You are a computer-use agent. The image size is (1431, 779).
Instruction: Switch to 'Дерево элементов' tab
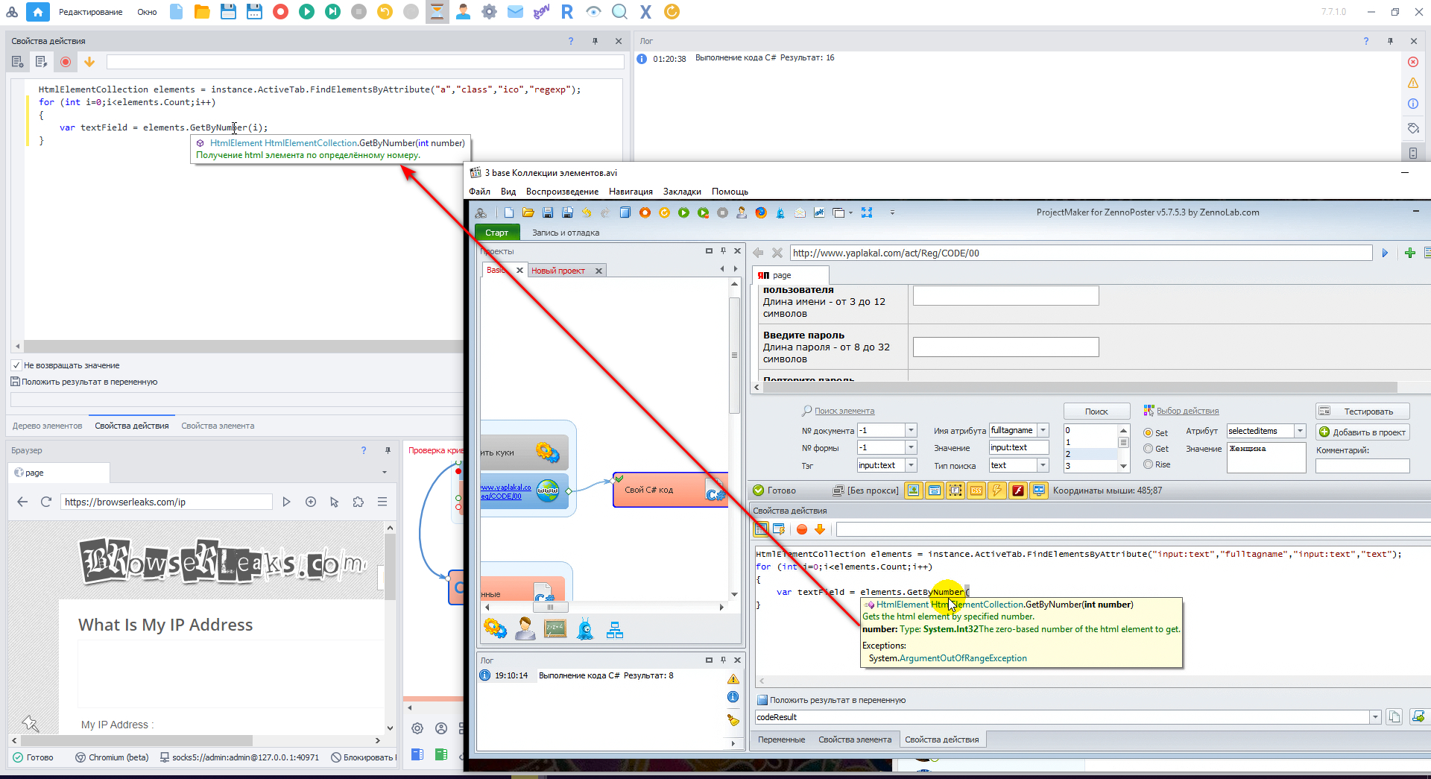[48, 426]
